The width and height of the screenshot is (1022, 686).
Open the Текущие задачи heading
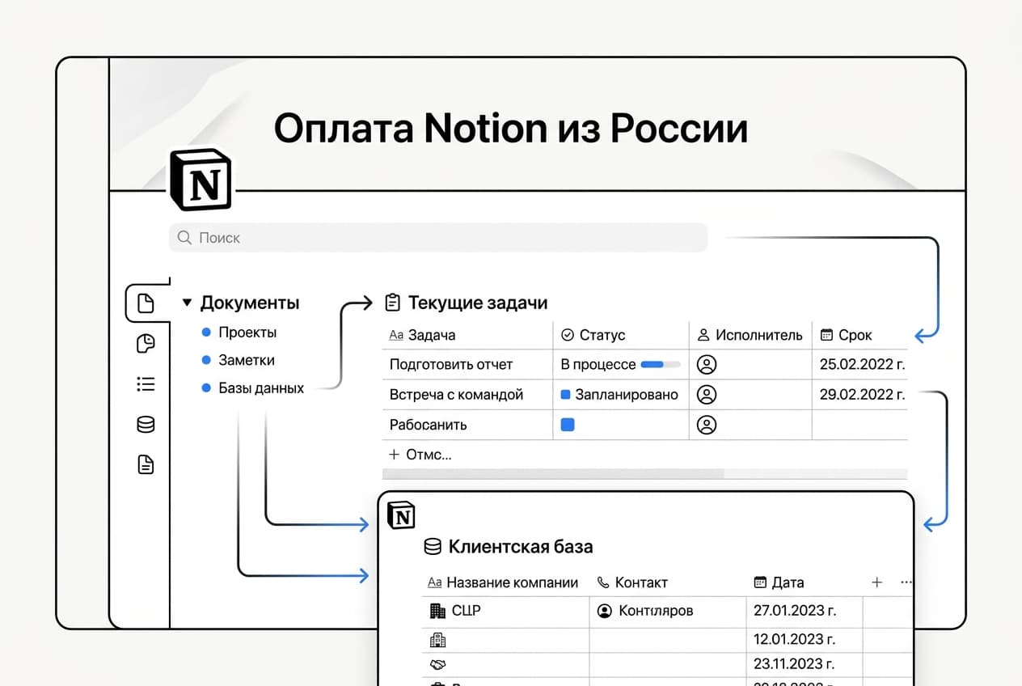pyautogui.click(x=478, y=303)
